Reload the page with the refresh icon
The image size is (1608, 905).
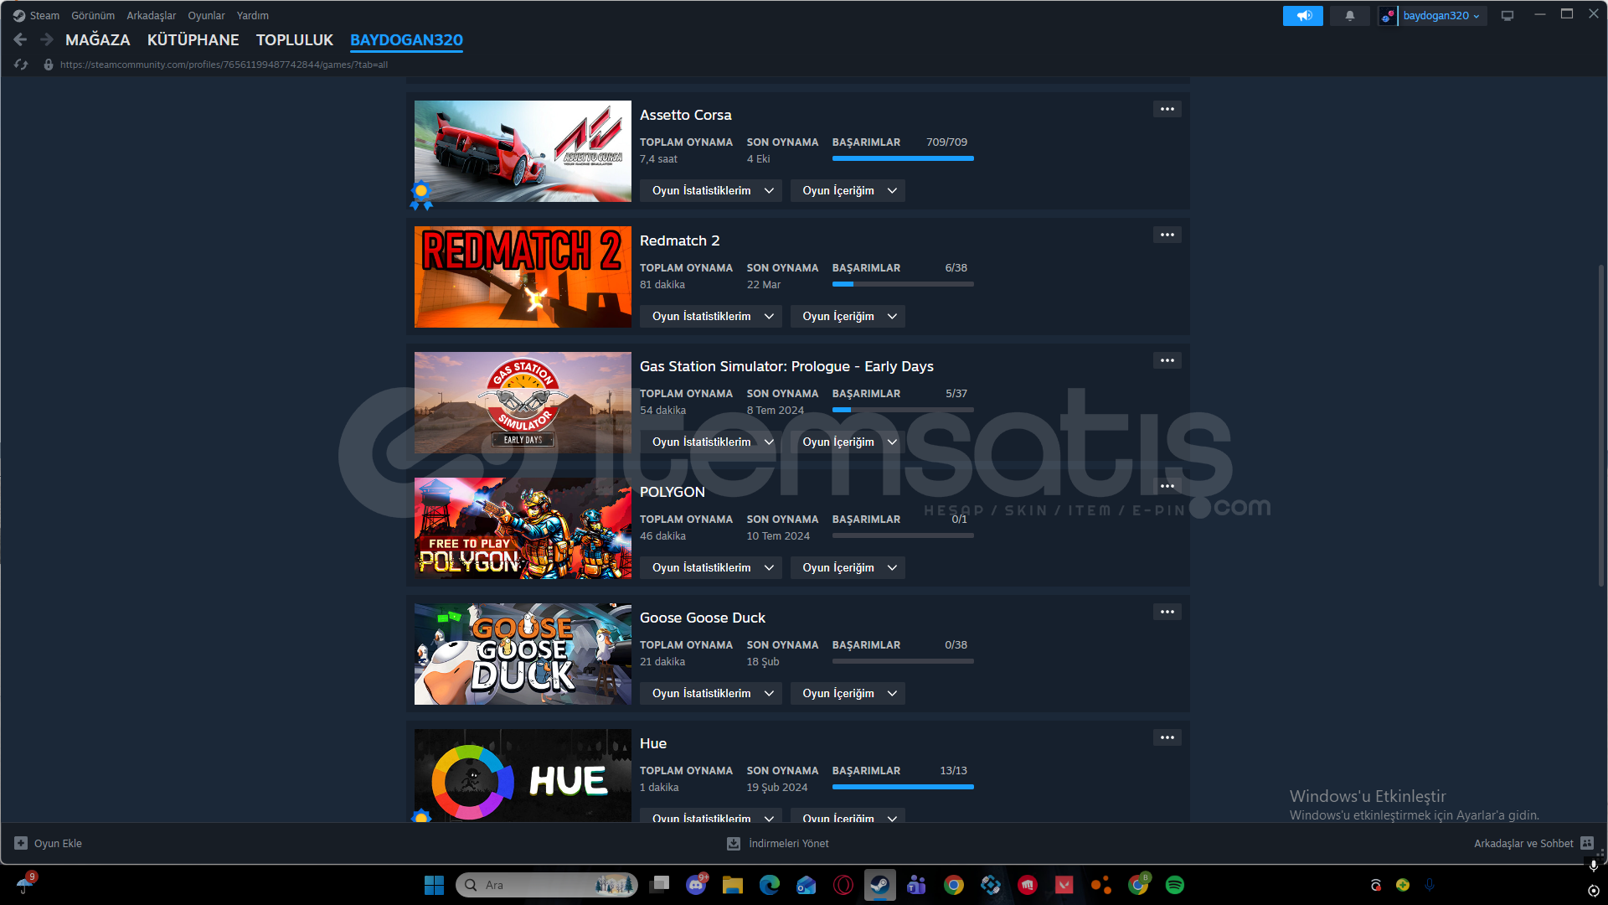21,65
